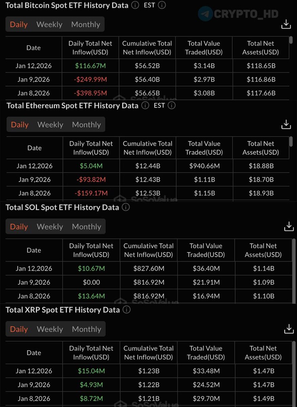Viewport: 297px width, 407px height.
Task: Select the Daily tab in Ethereum ETF section
Action: 20,124
